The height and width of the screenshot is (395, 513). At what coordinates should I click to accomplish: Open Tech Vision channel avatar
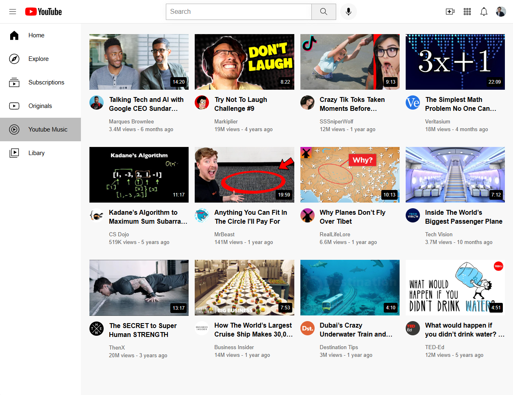(x=413, y=216)
